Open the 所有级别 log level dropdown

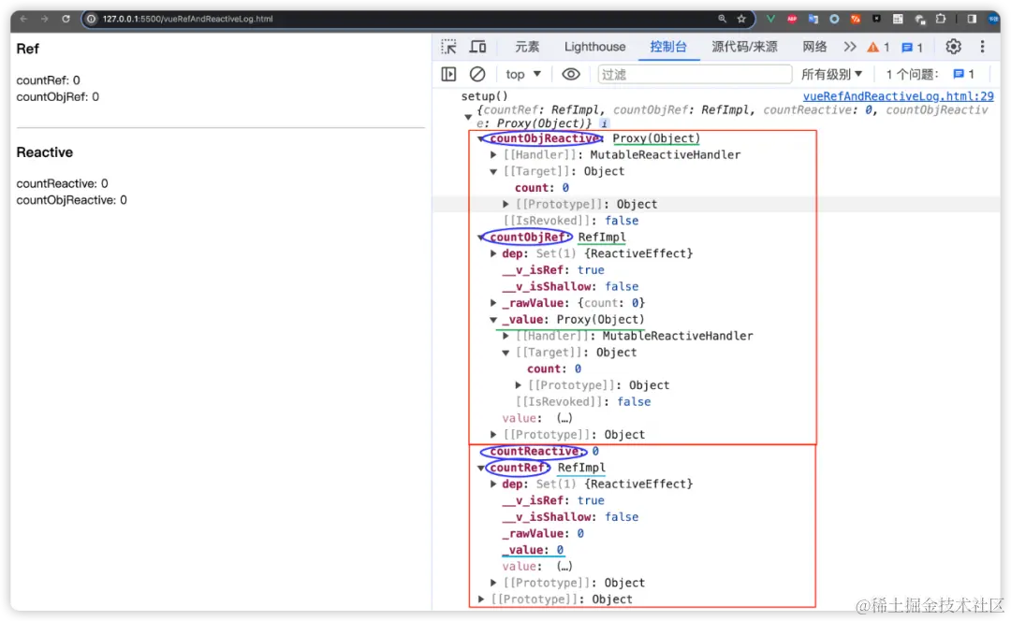(x=831, y=74)
